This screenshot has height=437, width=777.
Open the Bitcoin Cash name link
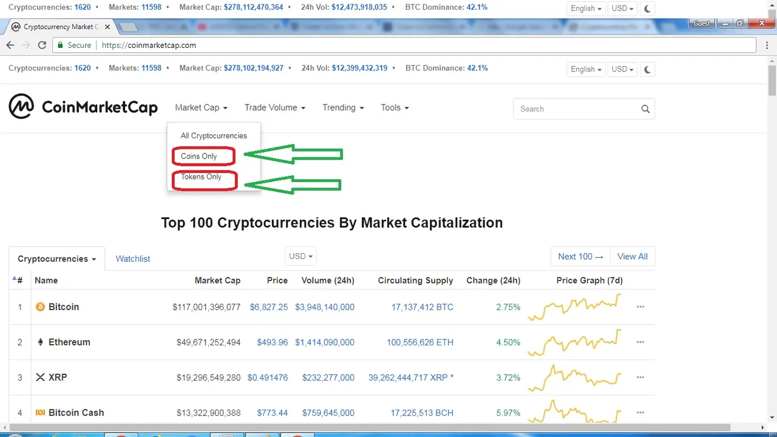point(76,413)
